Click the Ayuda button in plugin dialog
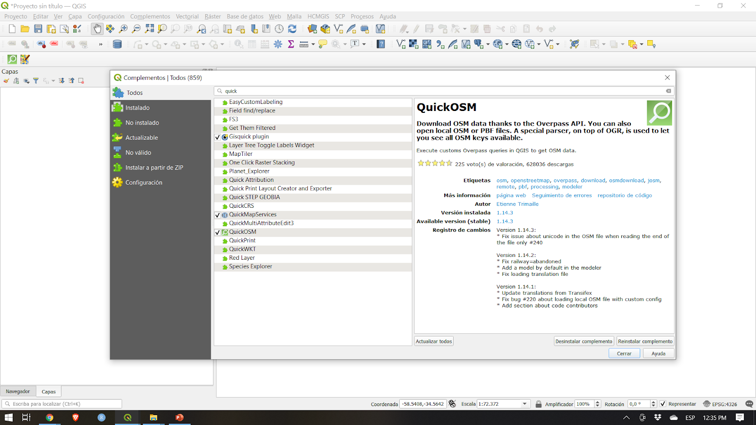Viewport: 756px width, 425px height. pos(658,353)
